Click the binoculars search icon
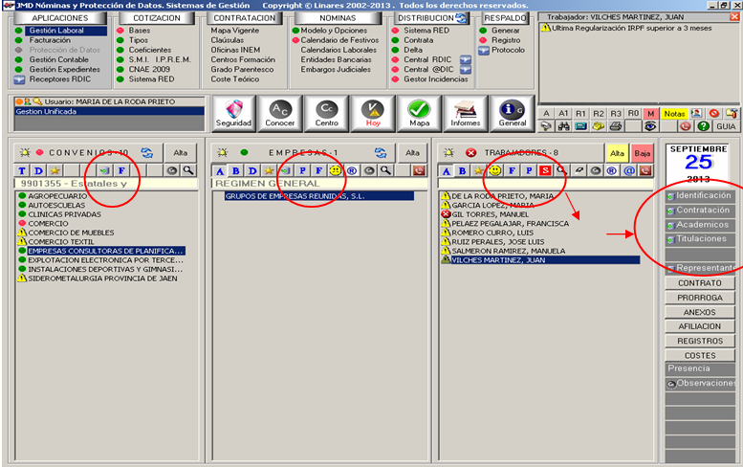743x467 pixels. (x=564, y=126)
